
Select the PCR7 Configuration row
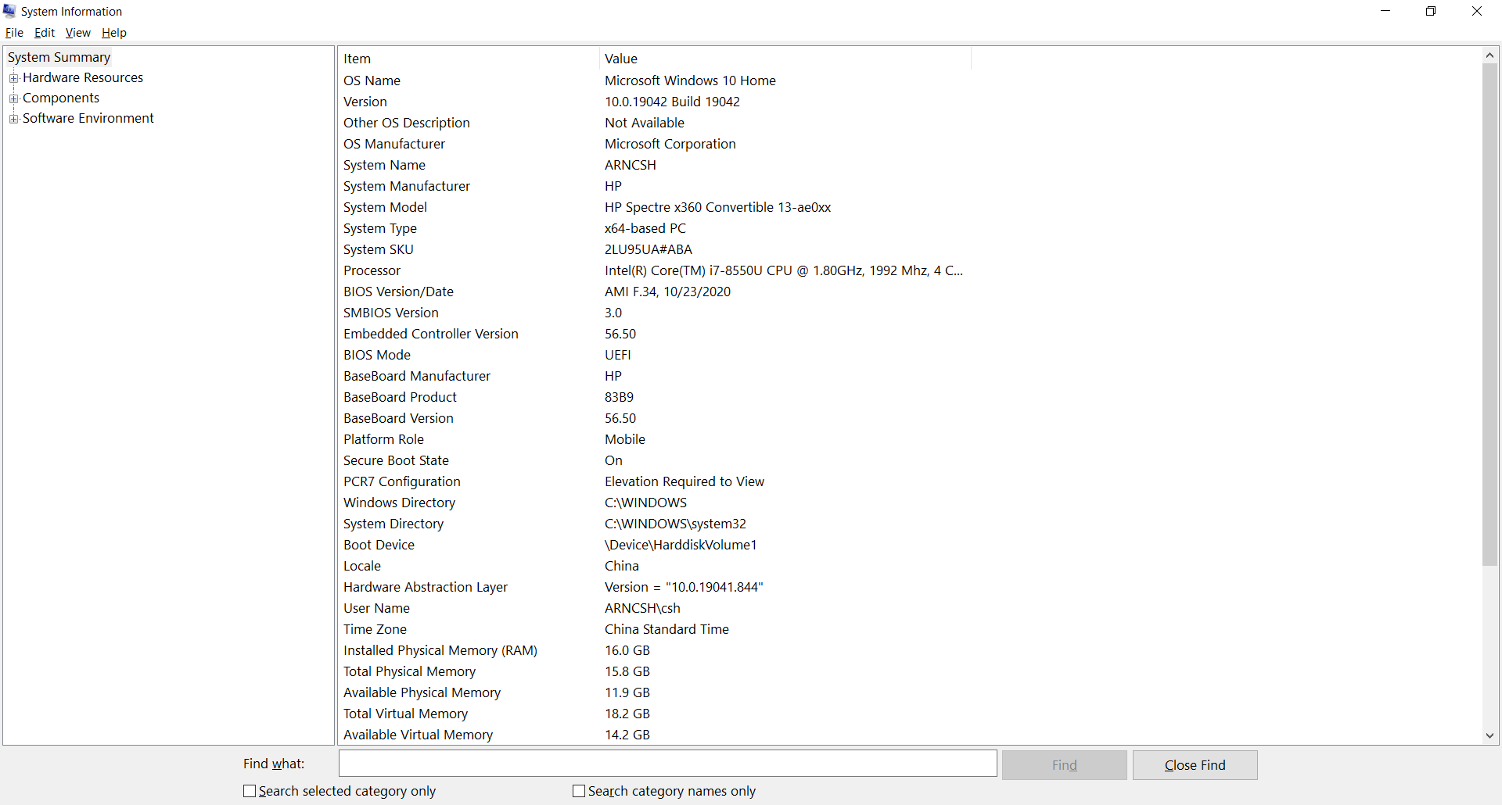tap(655, 481)
